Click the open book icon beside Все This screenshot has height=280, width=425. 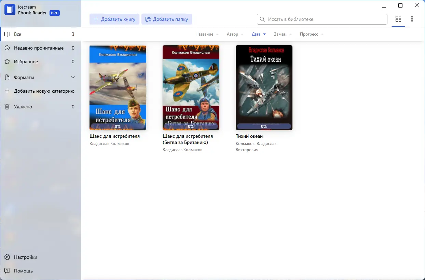7,34
